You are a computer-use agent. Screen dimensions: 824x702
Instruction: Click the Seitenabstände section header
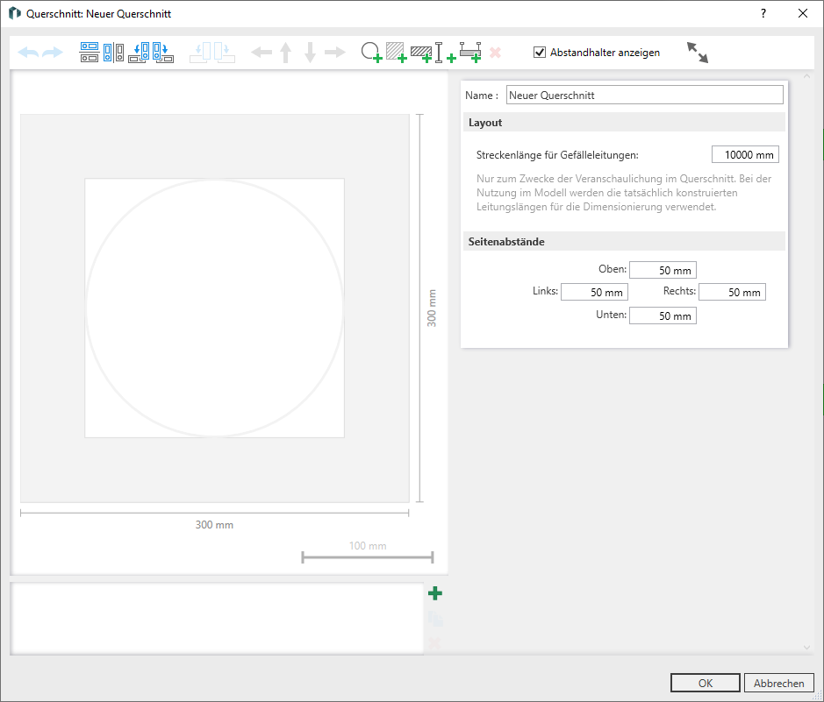pos(624,241)
